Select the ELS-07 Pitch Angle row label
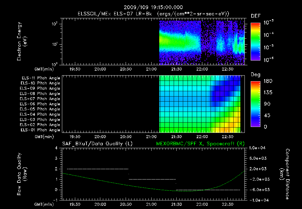 (40, 99)
